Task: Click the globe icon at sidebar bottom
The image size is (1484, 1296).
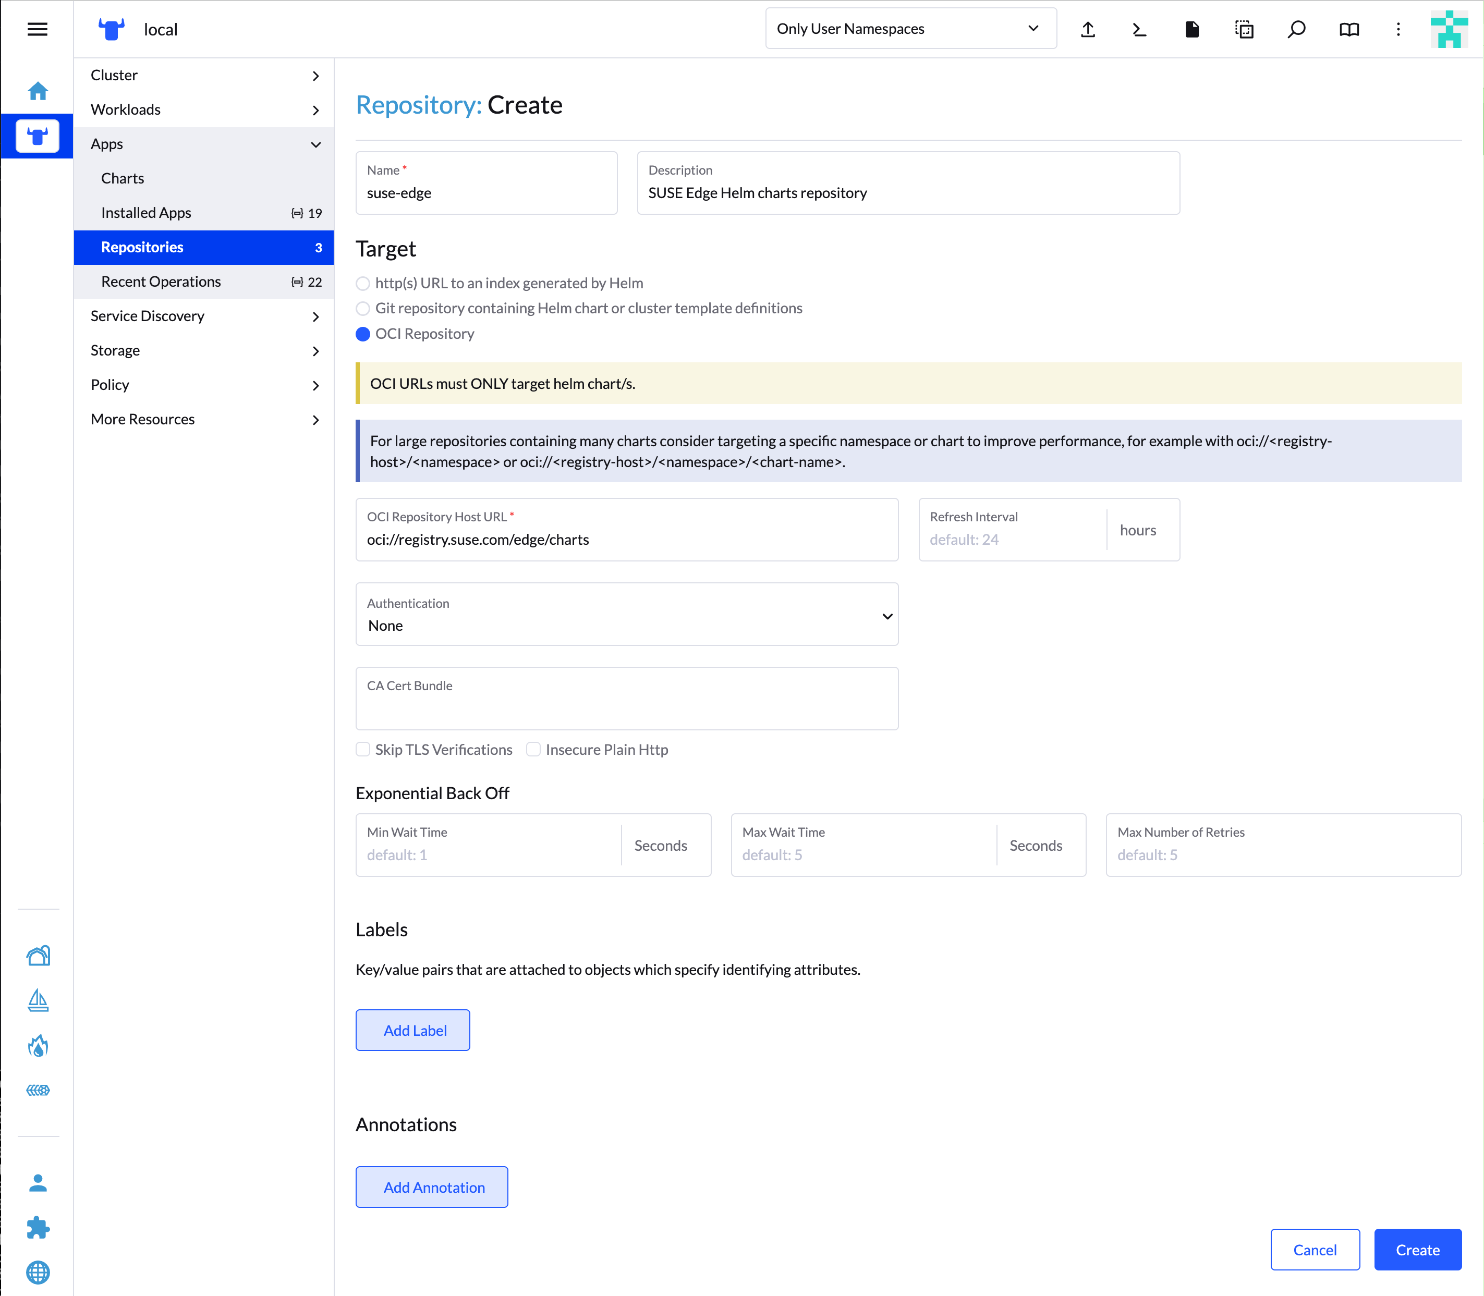Action: 38,1273
